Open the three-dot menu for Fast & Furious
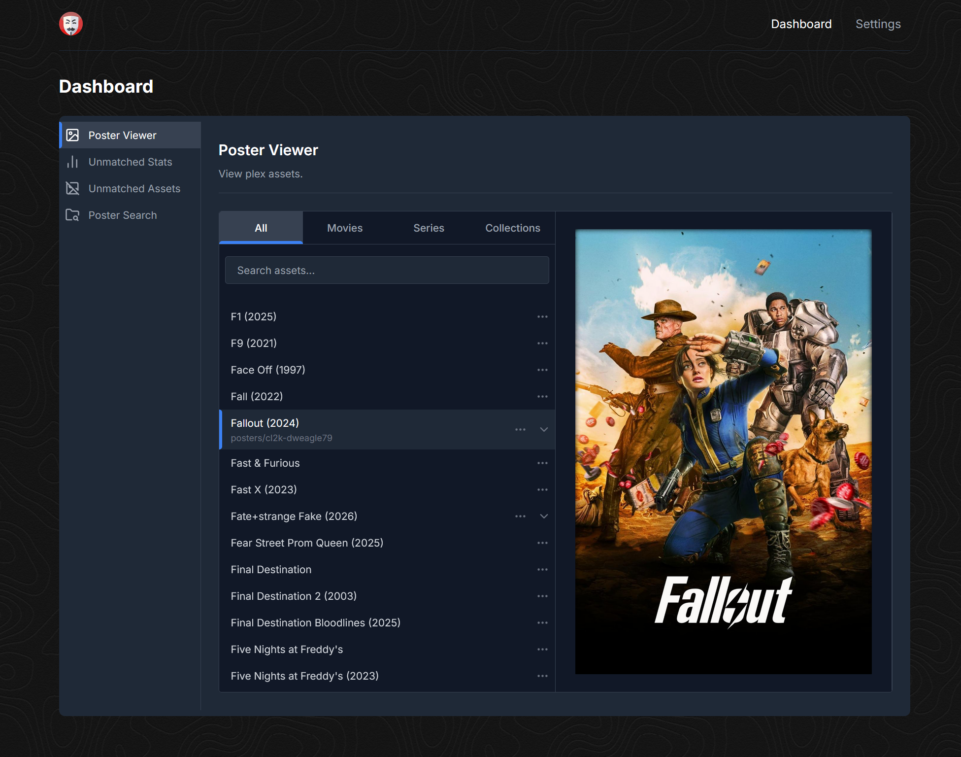Viewport: 961px width, 757px height. pos(542,463)
